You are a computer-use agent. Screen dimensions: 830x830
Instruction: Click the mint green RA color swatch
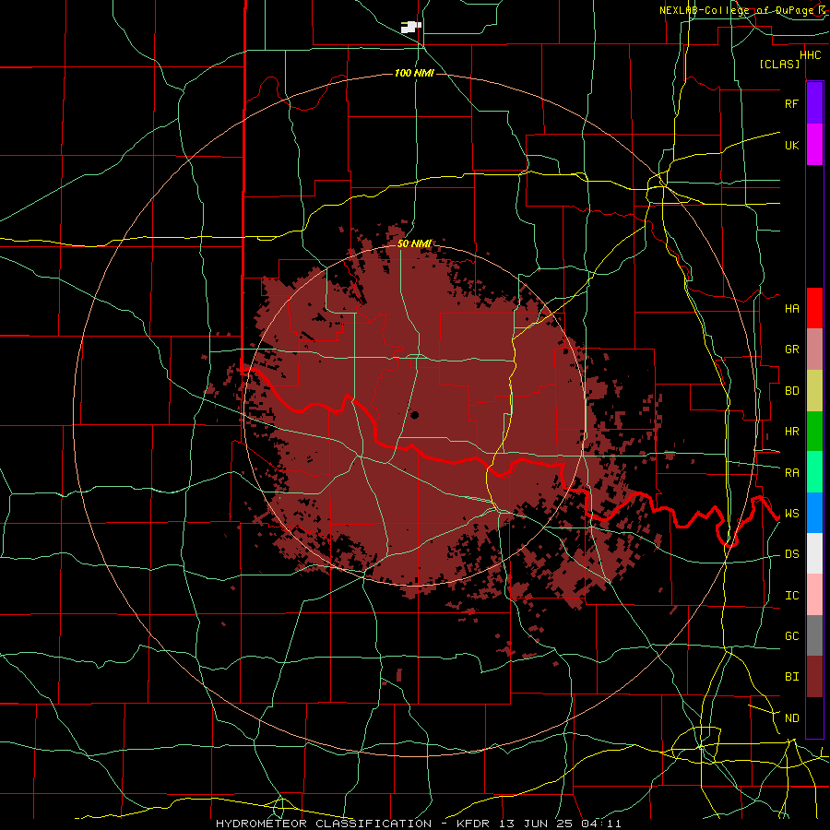pos(814,472)
